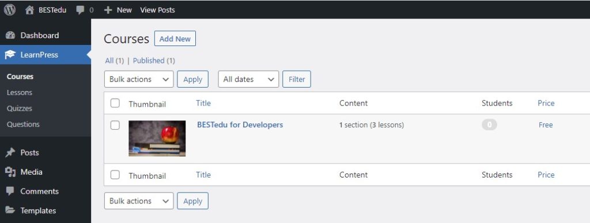
Task: Open Media library via its icon
Action: pyautogui.click(x=10, y=172)
